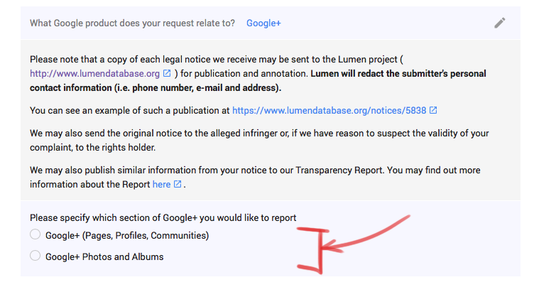Click external-link icon beside lumendatabase.org
534x292 pixels.
tap(167, 73)
